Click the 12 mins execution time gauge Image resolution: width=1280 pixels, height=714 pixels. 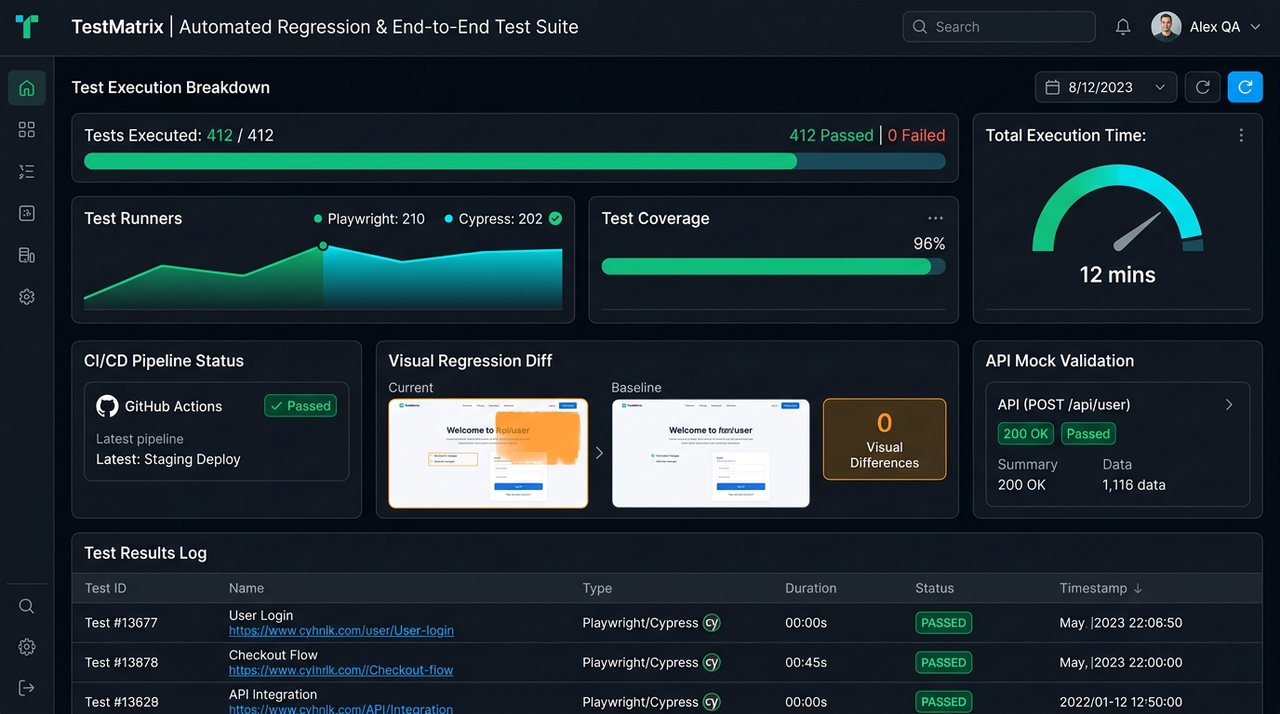click(1117, 223)
